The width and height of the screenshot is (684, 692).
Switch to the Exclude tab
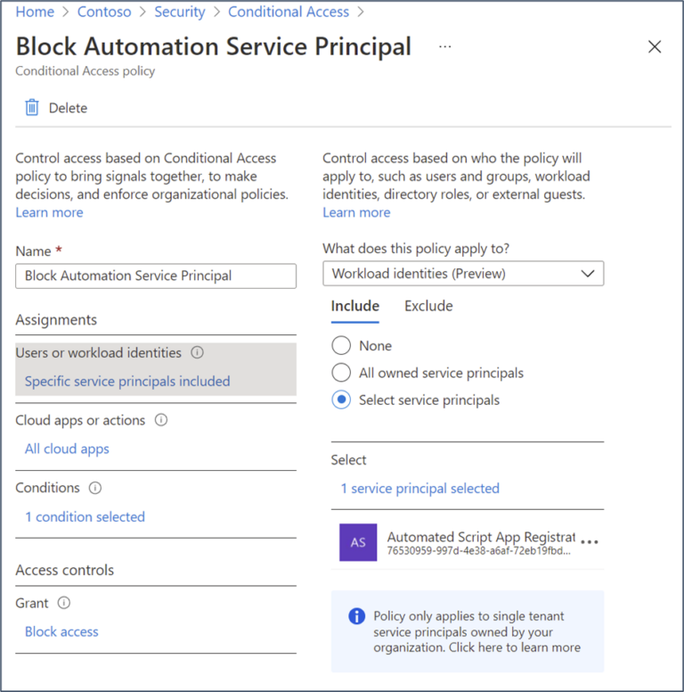coord(428,306)
